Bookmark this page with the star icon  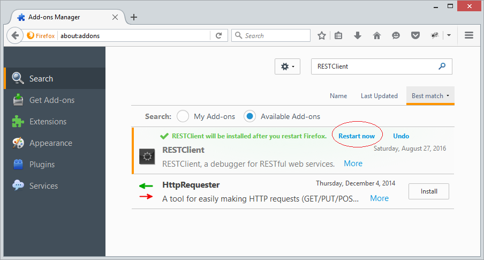tap(322, 35)
